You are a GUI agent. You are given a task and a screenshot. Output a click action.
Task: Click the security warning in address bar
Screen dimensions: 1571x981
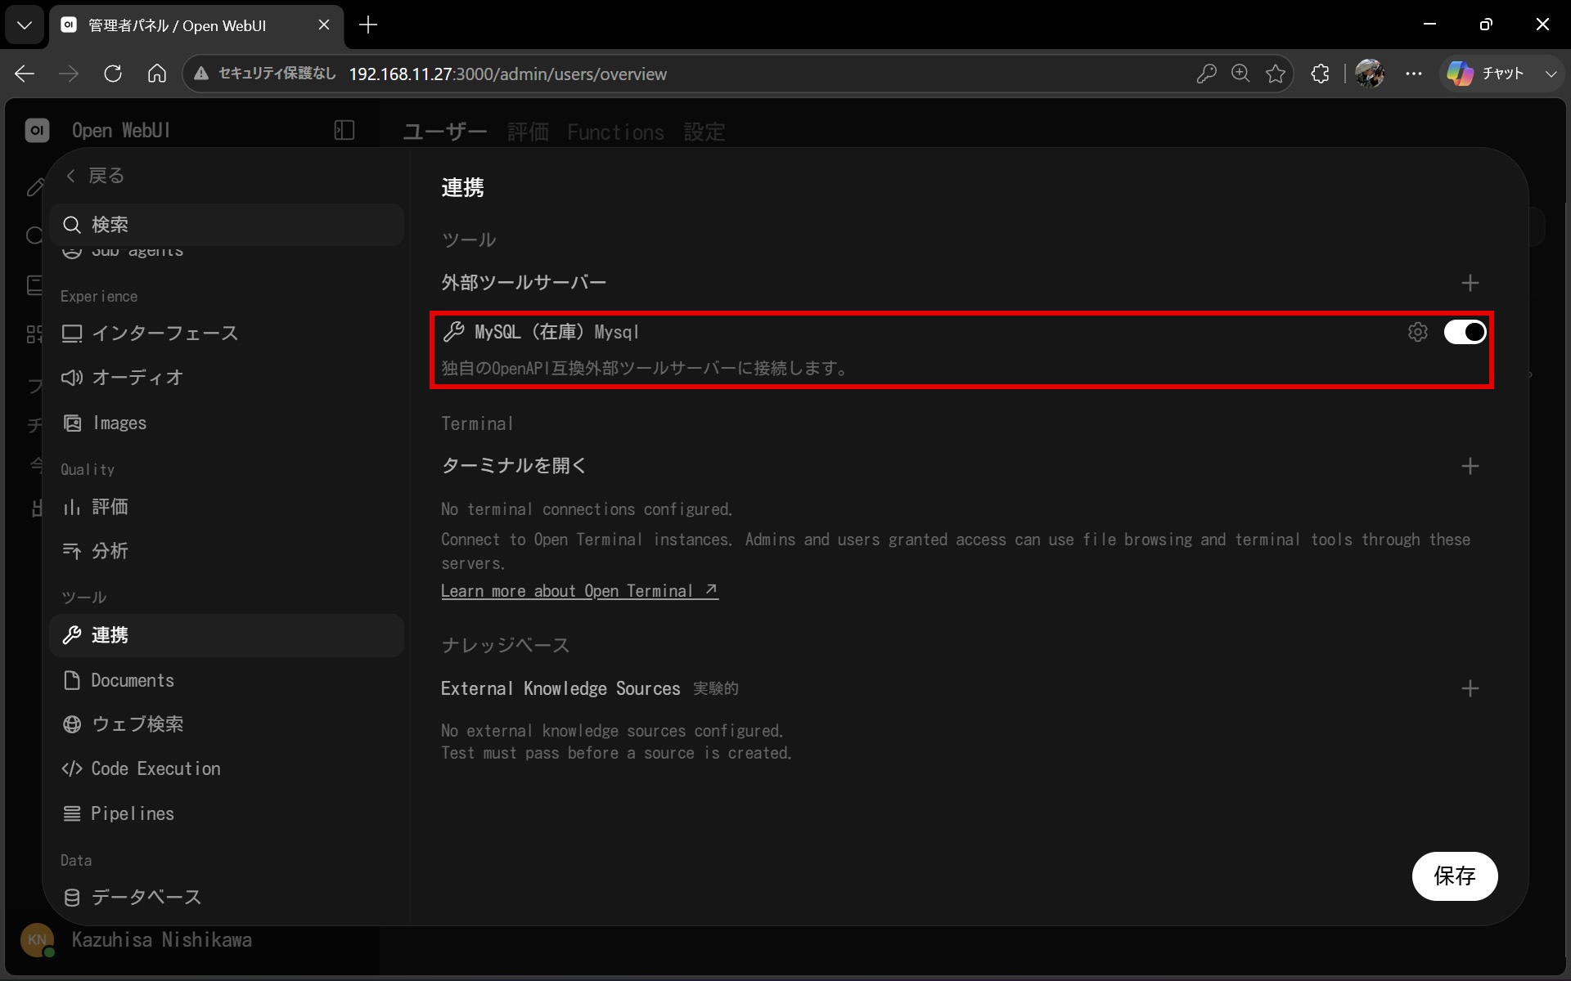(264, 74)
